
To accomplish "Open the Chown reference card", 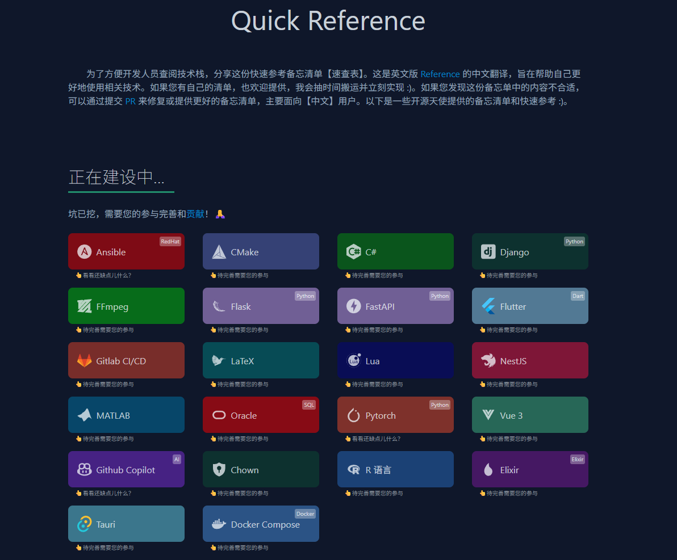I will coord(261,469).
